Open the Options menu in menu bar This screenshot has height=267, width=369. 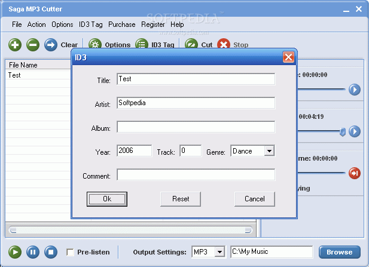coord(62,24)
